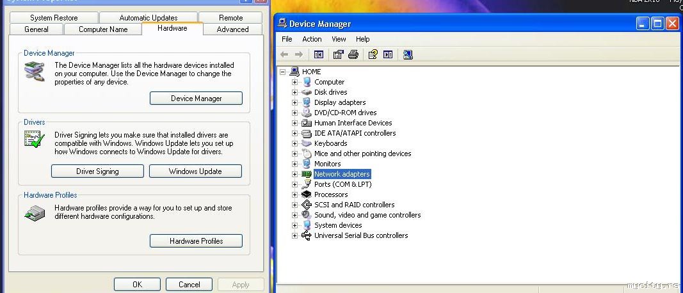Image resolution: width=683 pixels, height=293 pixels.
Task: Click the Human Interface Devices icon
Action: (x=307, y=123)
